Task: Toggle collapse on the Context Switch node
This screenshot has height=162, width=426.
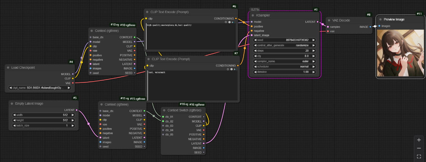Action: (164, 110)
